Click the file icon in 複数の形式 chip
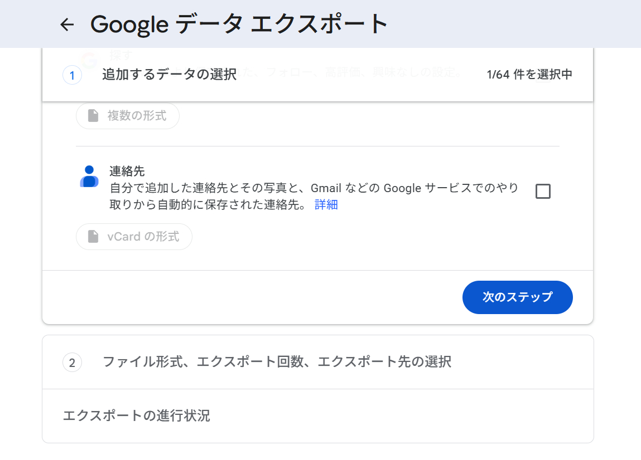This screenshot has width=641, height=460. (93, 115)
